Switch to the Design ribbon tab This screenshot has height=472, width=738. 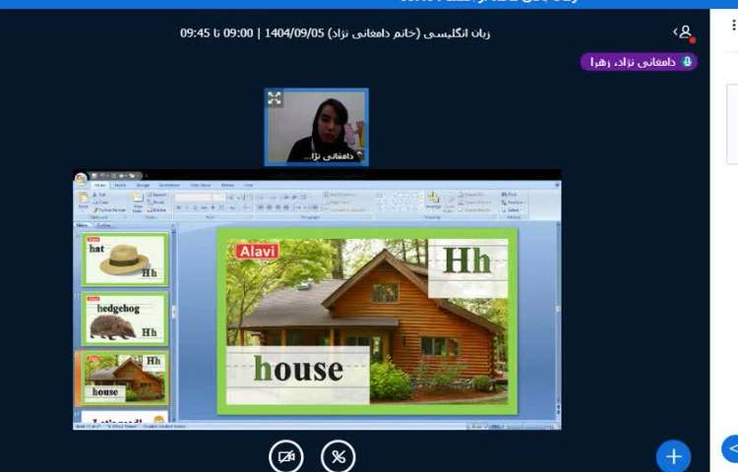pyautogui.click(x=143, y=185)
